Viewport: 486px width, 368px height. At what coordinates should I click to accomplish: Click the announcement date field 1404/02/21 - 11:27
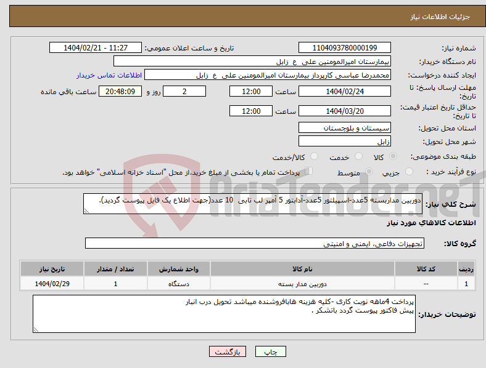[96, 47]
